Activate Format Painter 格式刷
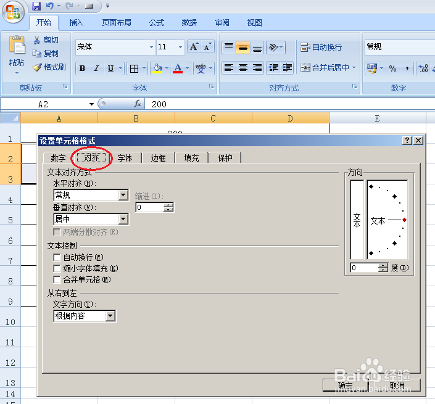435x404 pixels. tap(49, 67)
